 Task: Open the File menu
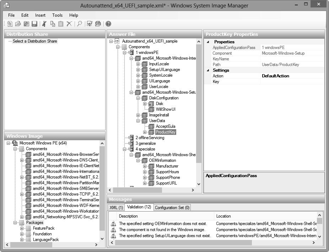[11, 15]
